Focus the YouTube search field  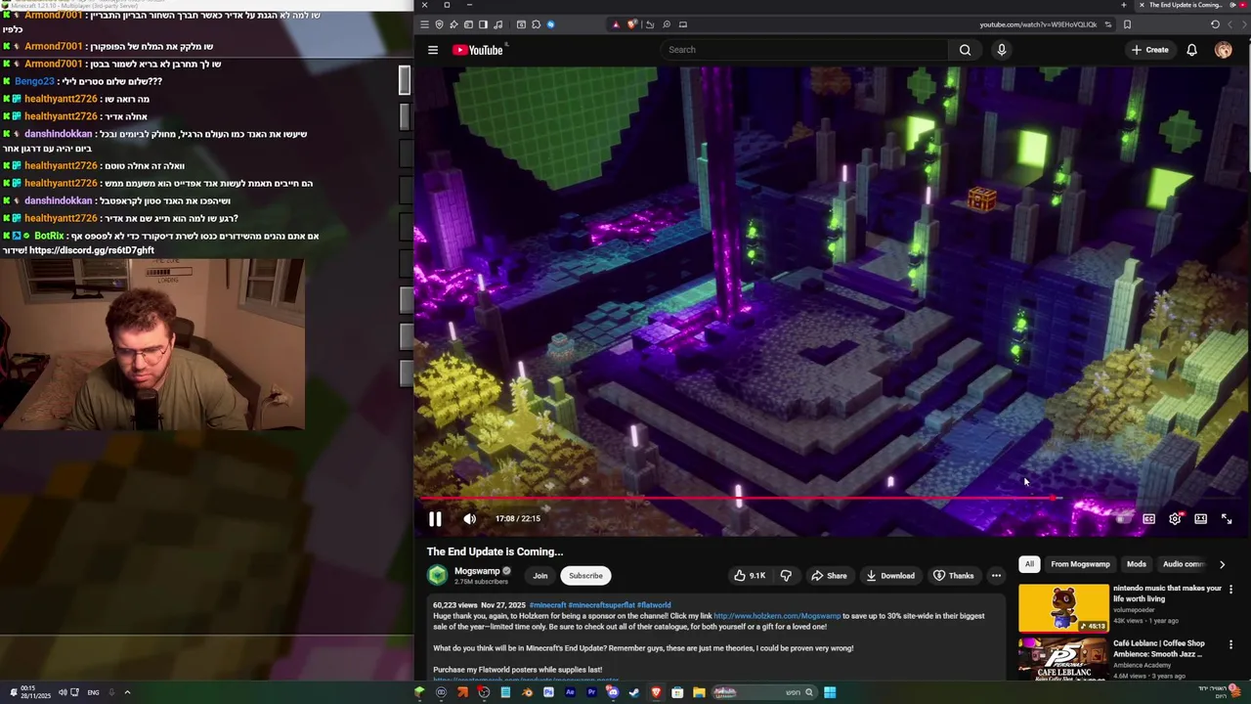point(803,50)
